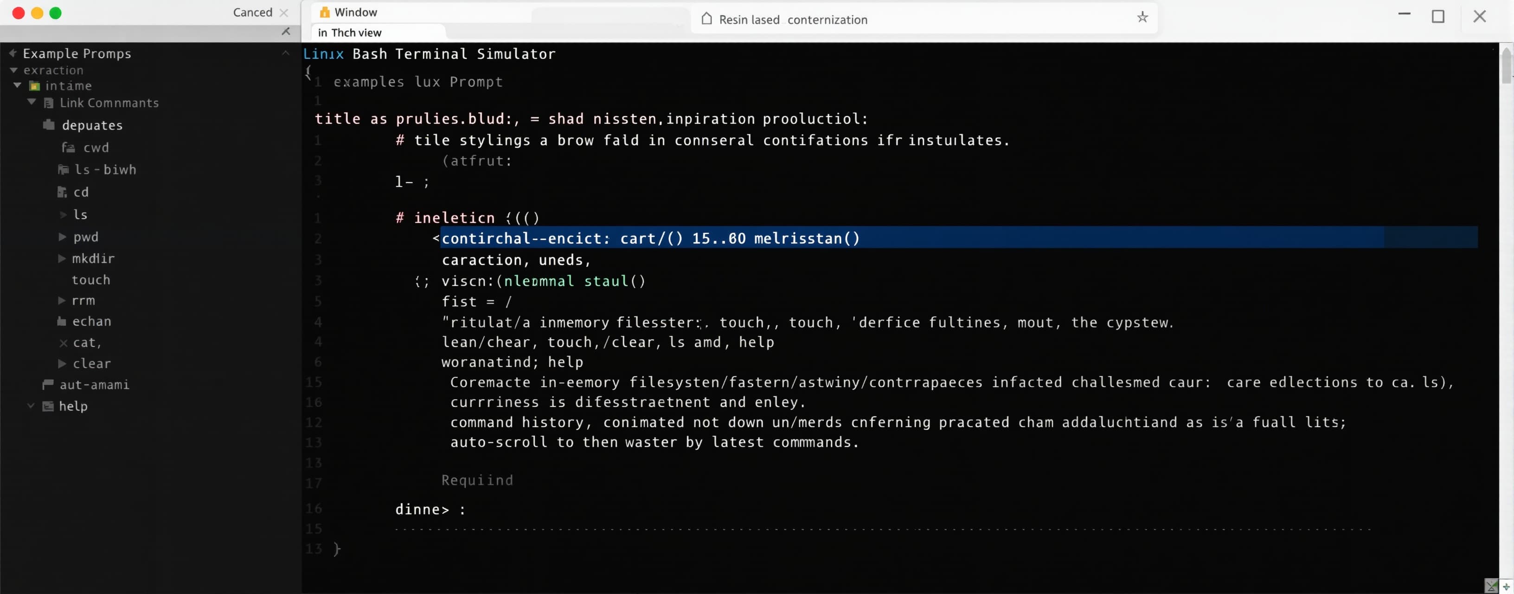Click the auto-scroll to then waster line

[x=654, y=442]
